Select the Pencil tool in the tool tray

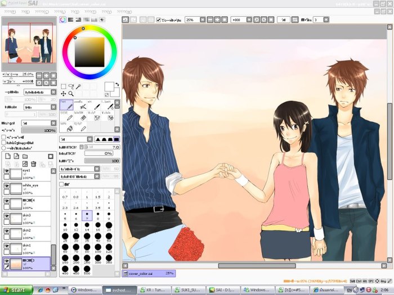point(66,106)
